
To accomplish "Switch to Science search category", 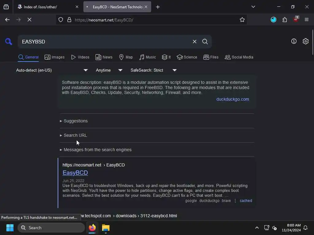I will tap(187, 57).
